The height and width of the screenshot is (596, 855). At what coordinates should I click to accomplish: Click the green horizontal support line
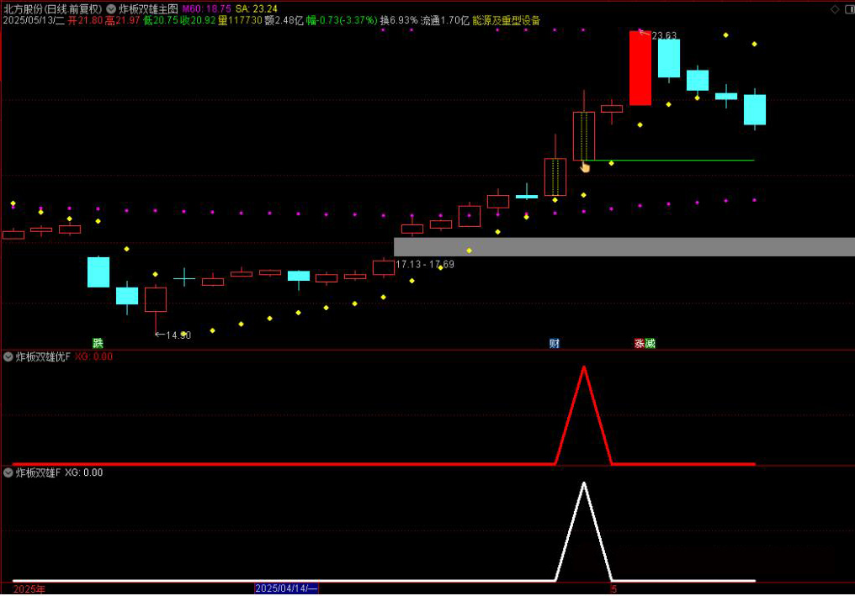[x=673, y=160]
